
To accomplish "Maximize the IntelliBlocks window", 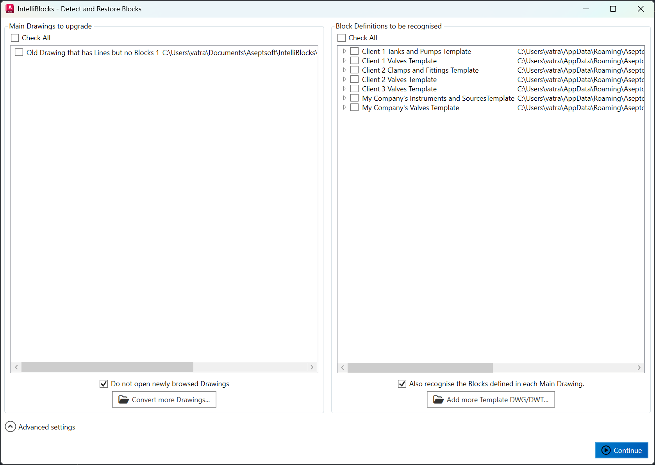I will click(613, 9).
